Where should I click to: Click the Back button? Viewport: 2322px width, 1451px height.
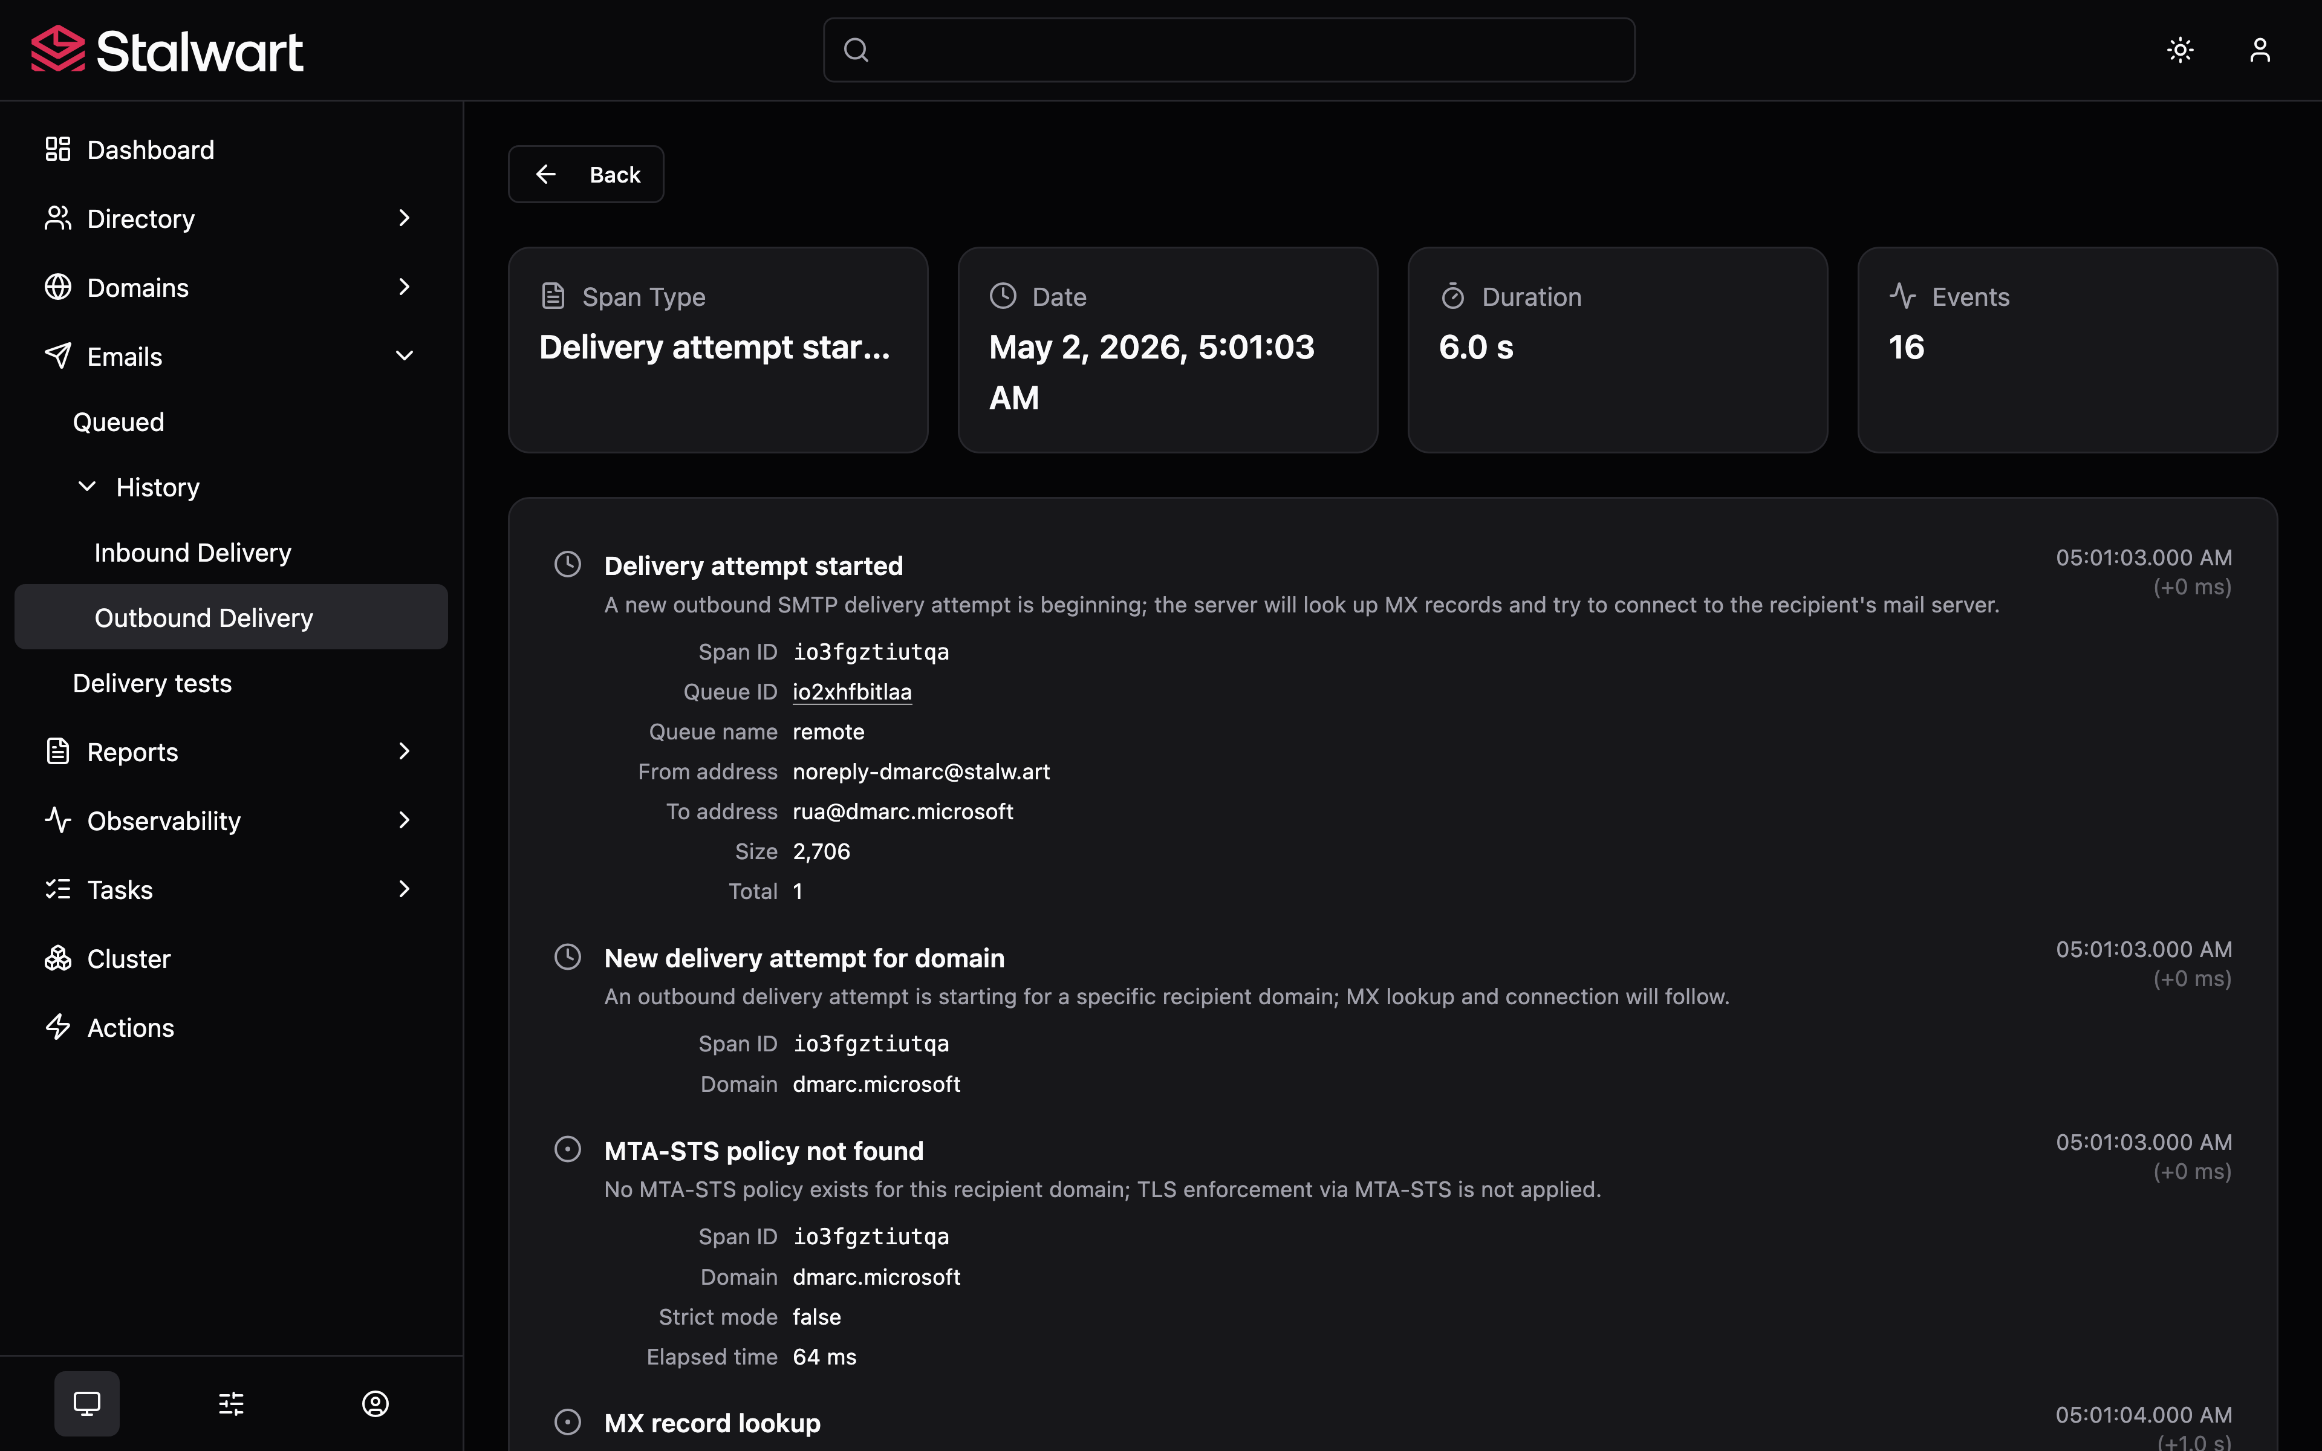pos(587,175)
